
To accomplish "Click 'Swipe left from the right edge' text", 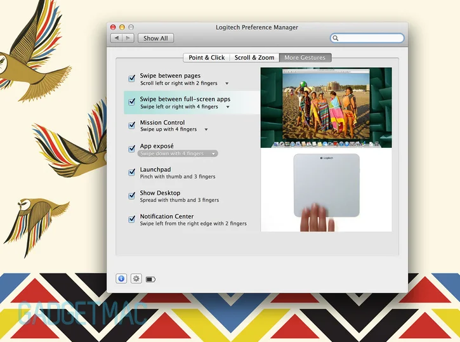I will tap(178, 223).
